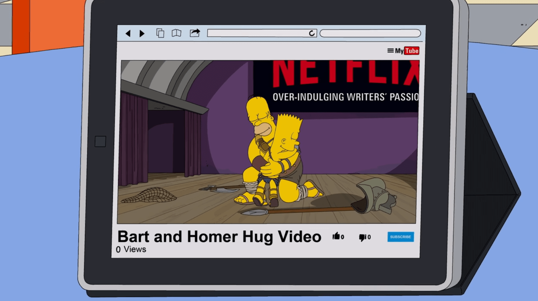Open the MyTube hamburger menu

390,51
